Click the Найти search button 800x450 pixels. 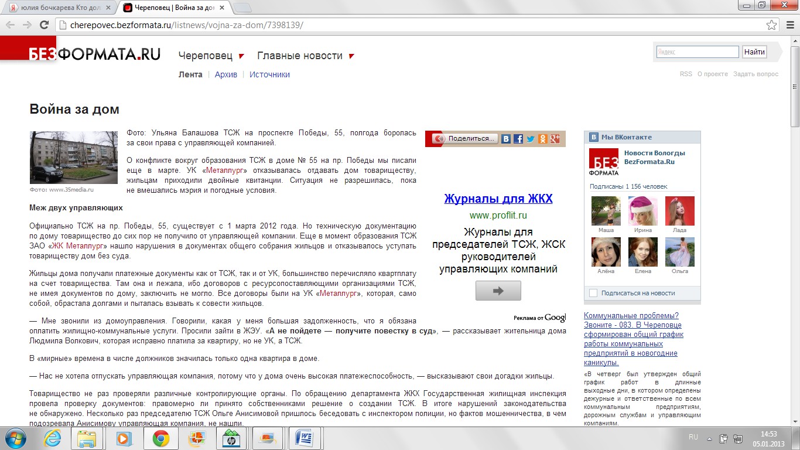754,52
